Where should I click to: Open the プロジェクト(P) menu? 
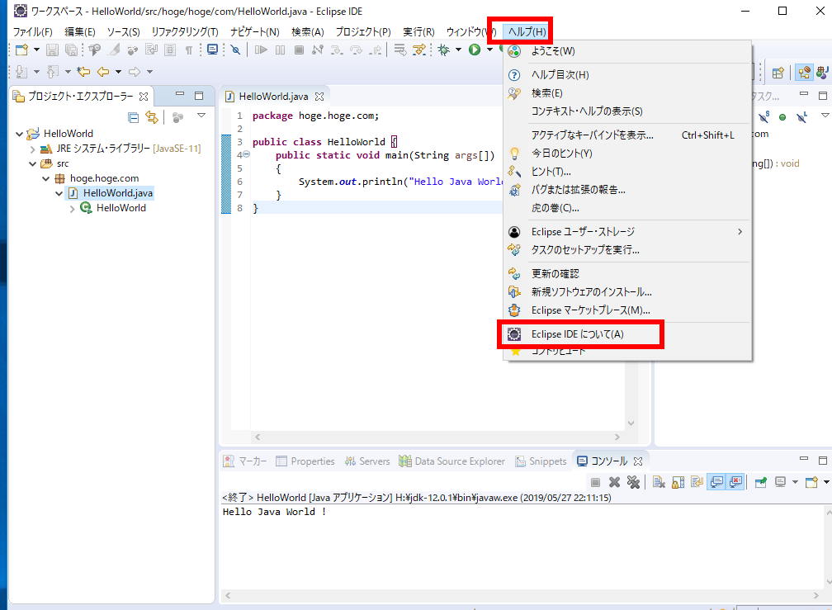[x=363, y=32]
